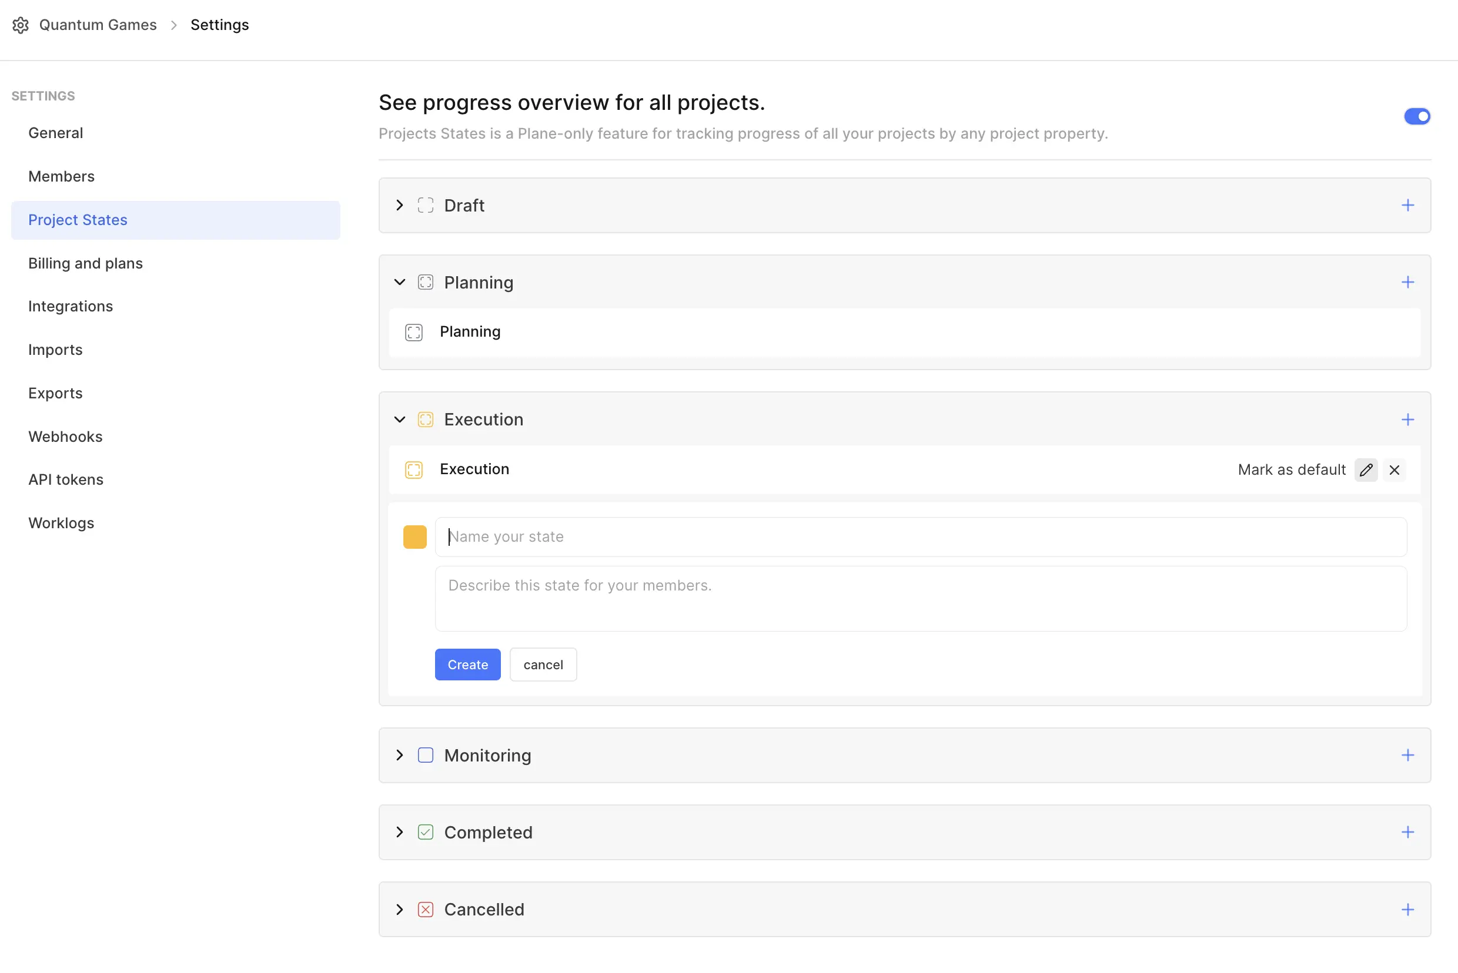Remove Execution state with X button
1458x973 pixels.
tap(1394, 469)
